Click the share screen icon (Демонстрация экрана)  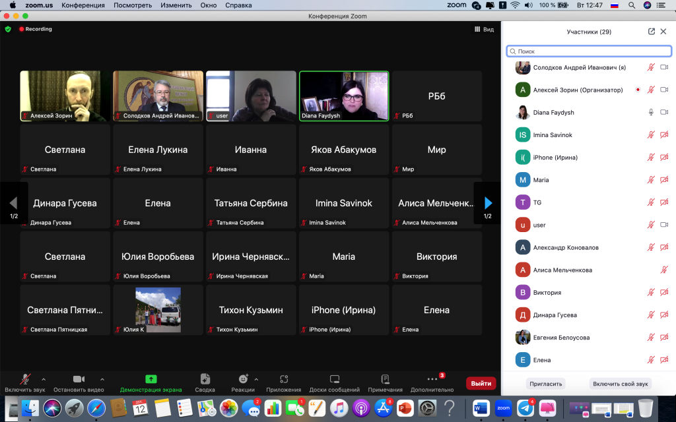[151, 379]
